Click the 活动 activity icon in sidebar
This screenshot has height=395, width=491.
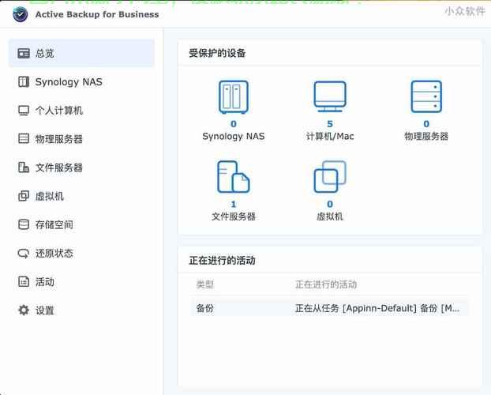[24, 281]
